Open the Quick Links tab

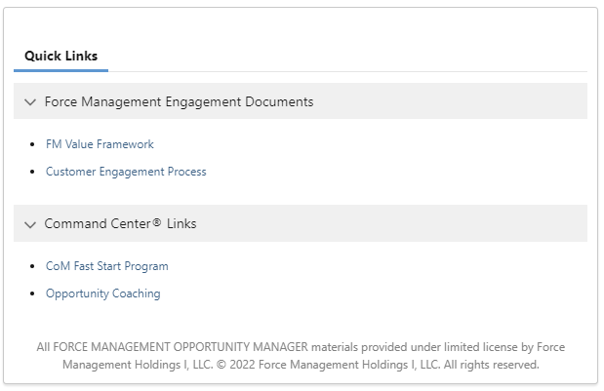(60, 56)
